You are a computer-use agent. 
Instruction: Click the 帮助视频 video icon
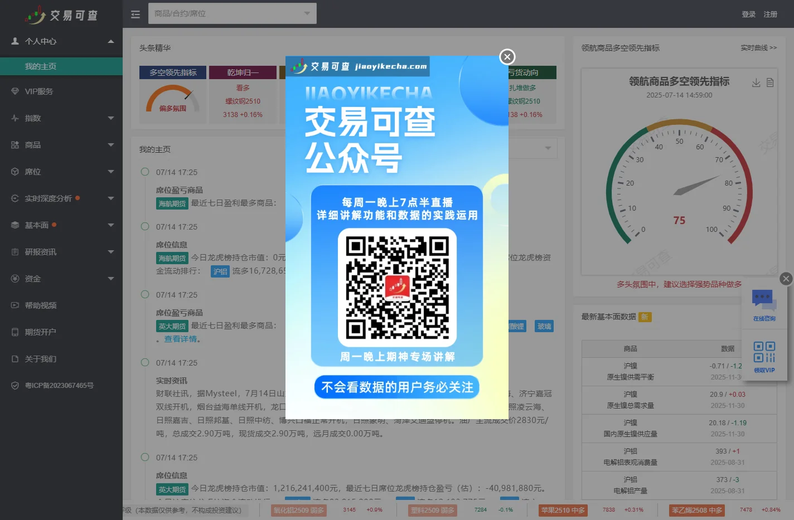(x=15, y=305)
